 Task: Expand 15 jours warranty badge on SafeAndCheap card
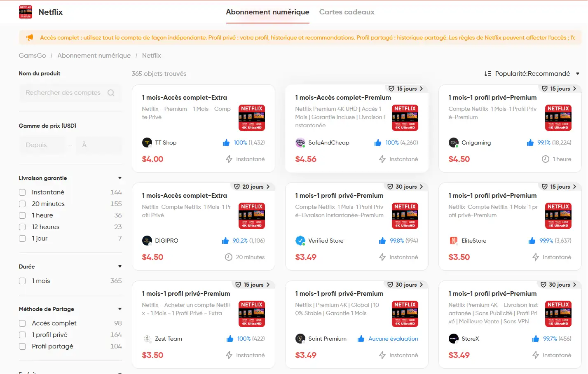[406, 89]
